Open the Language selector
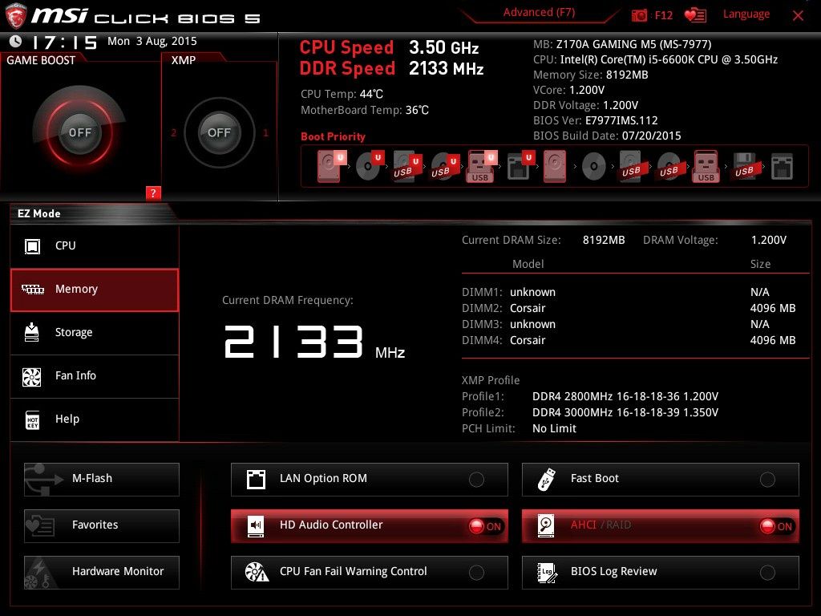 point(746,14)
